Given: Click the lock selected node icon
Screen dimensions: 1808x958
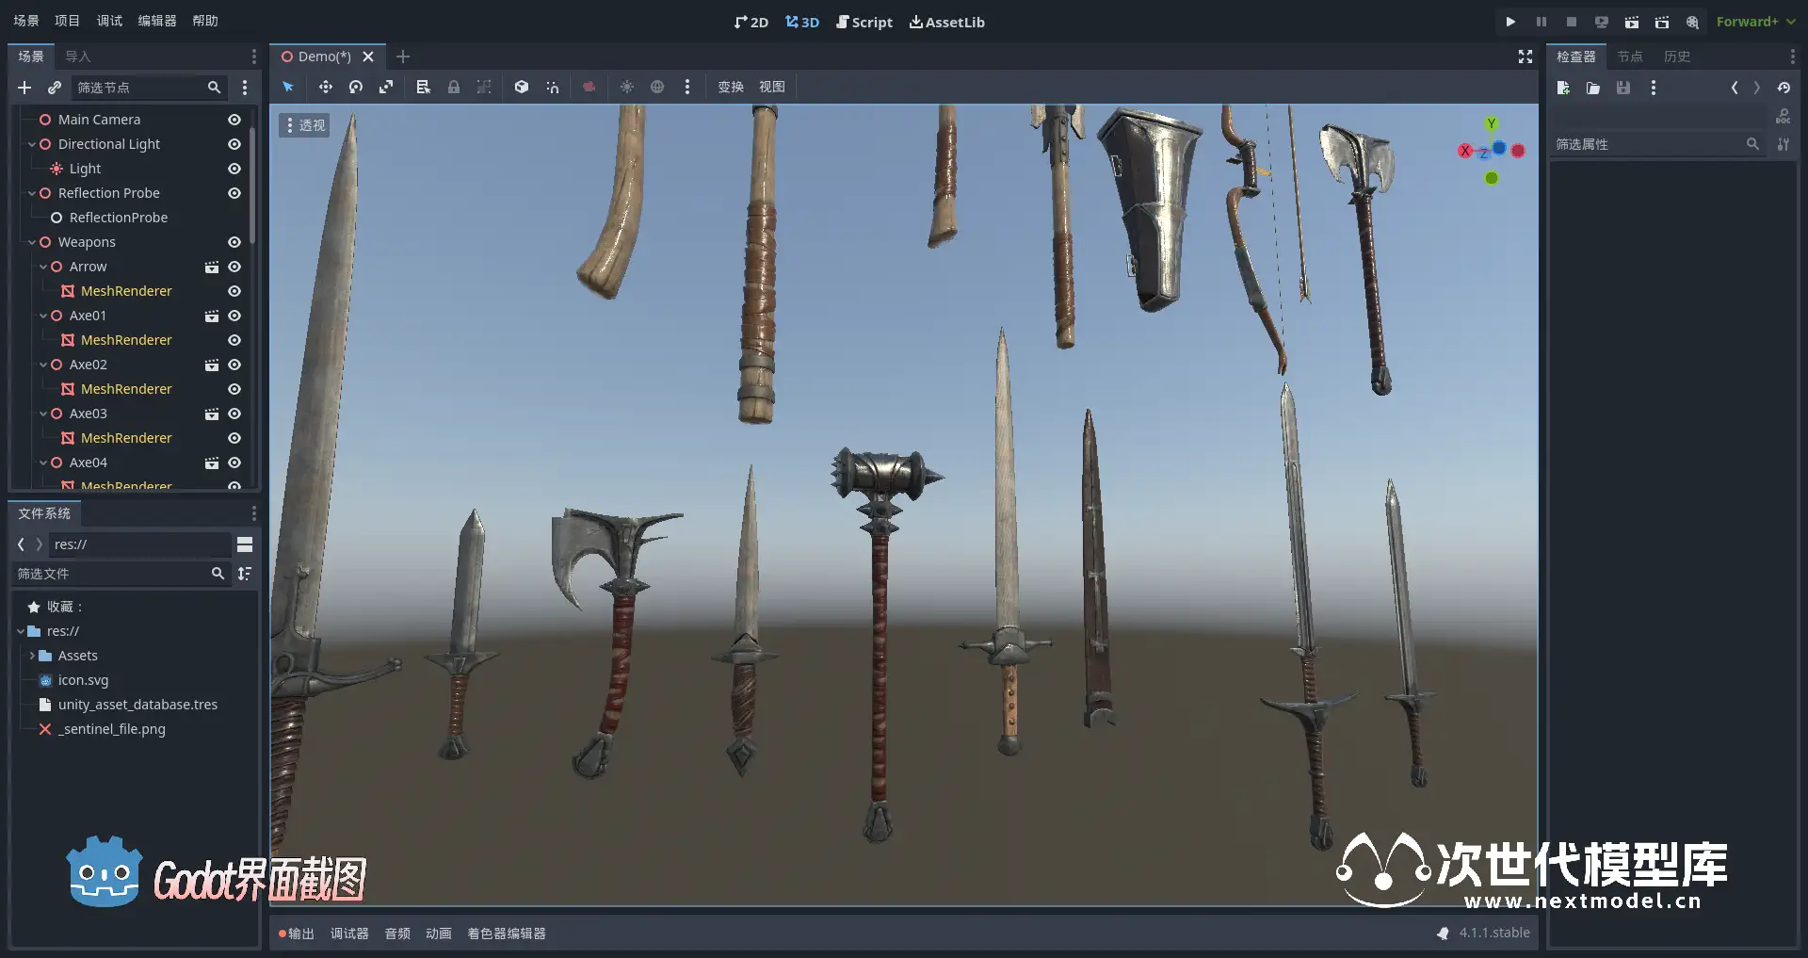Looking at the screenshot, I should tap(454, 87).
